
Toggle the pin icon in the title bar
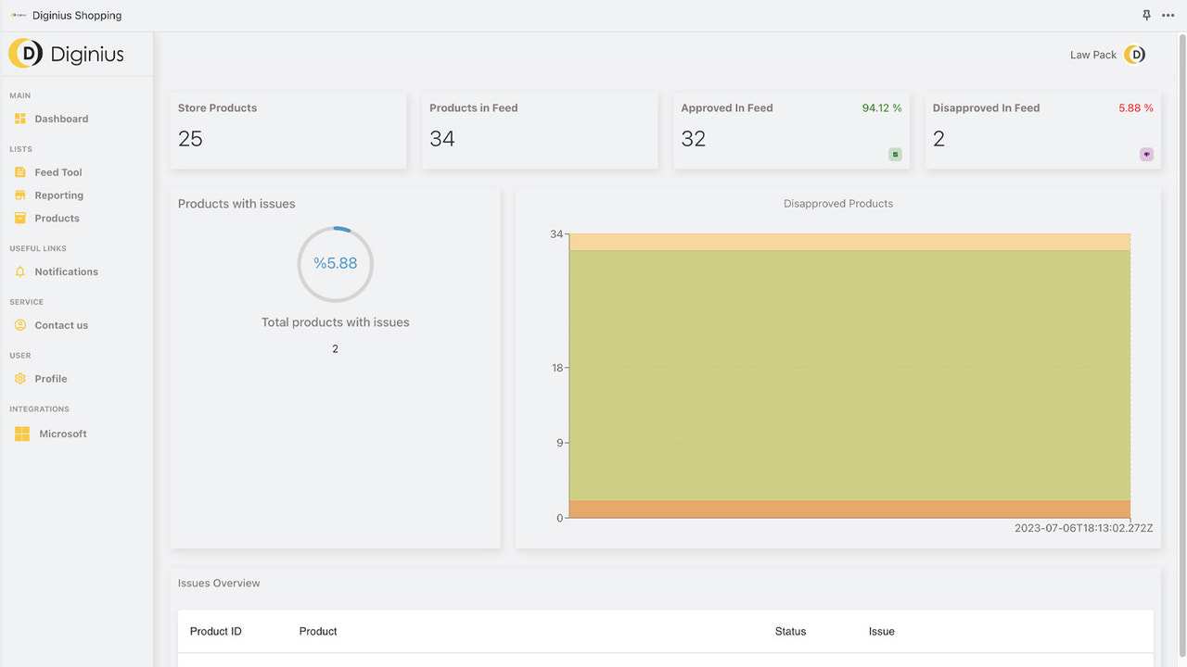coord(1146,15)
